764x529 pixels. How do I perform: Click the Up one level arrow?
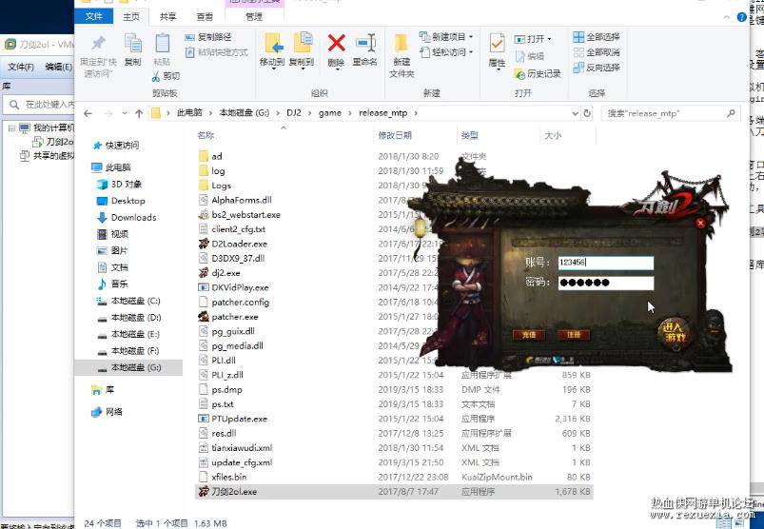pos(139,113)
